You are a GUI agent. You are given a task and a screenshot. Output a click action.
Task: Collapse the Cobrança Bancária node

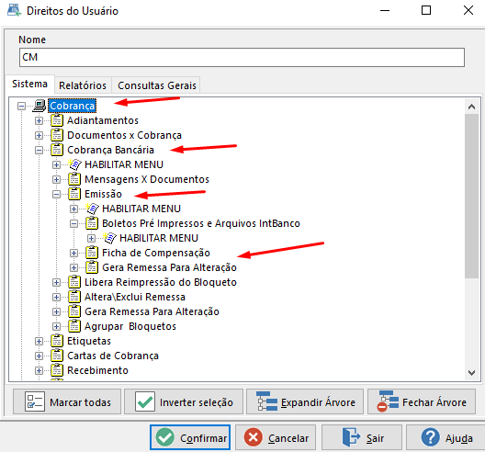pos(39,150)
